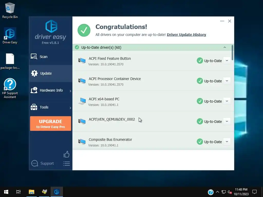Click device icon of ACPI\VEN_QEMU&DEV_0002
This screenshot has width=263, height=197.
tap(82, 121)
